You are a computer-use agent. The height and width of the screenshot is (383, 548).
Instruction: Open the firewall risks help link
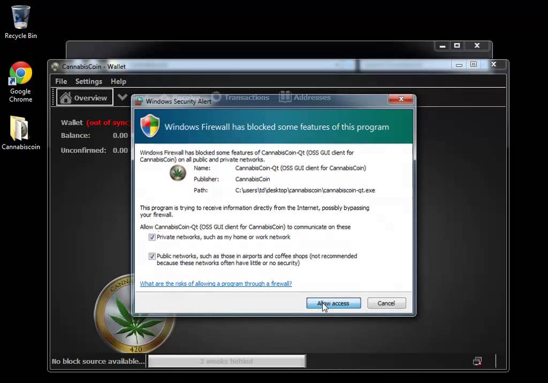coord(216,284)
